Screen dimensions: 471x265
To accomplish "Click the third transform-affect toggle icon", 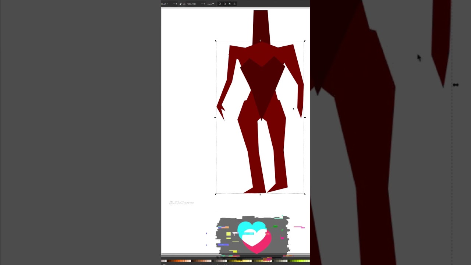I will tap(229, 4).
